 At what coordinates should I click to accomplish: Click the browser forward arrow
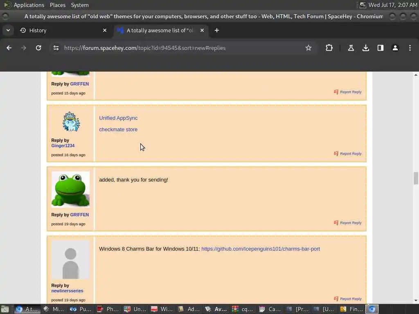[x=24, y=48]
